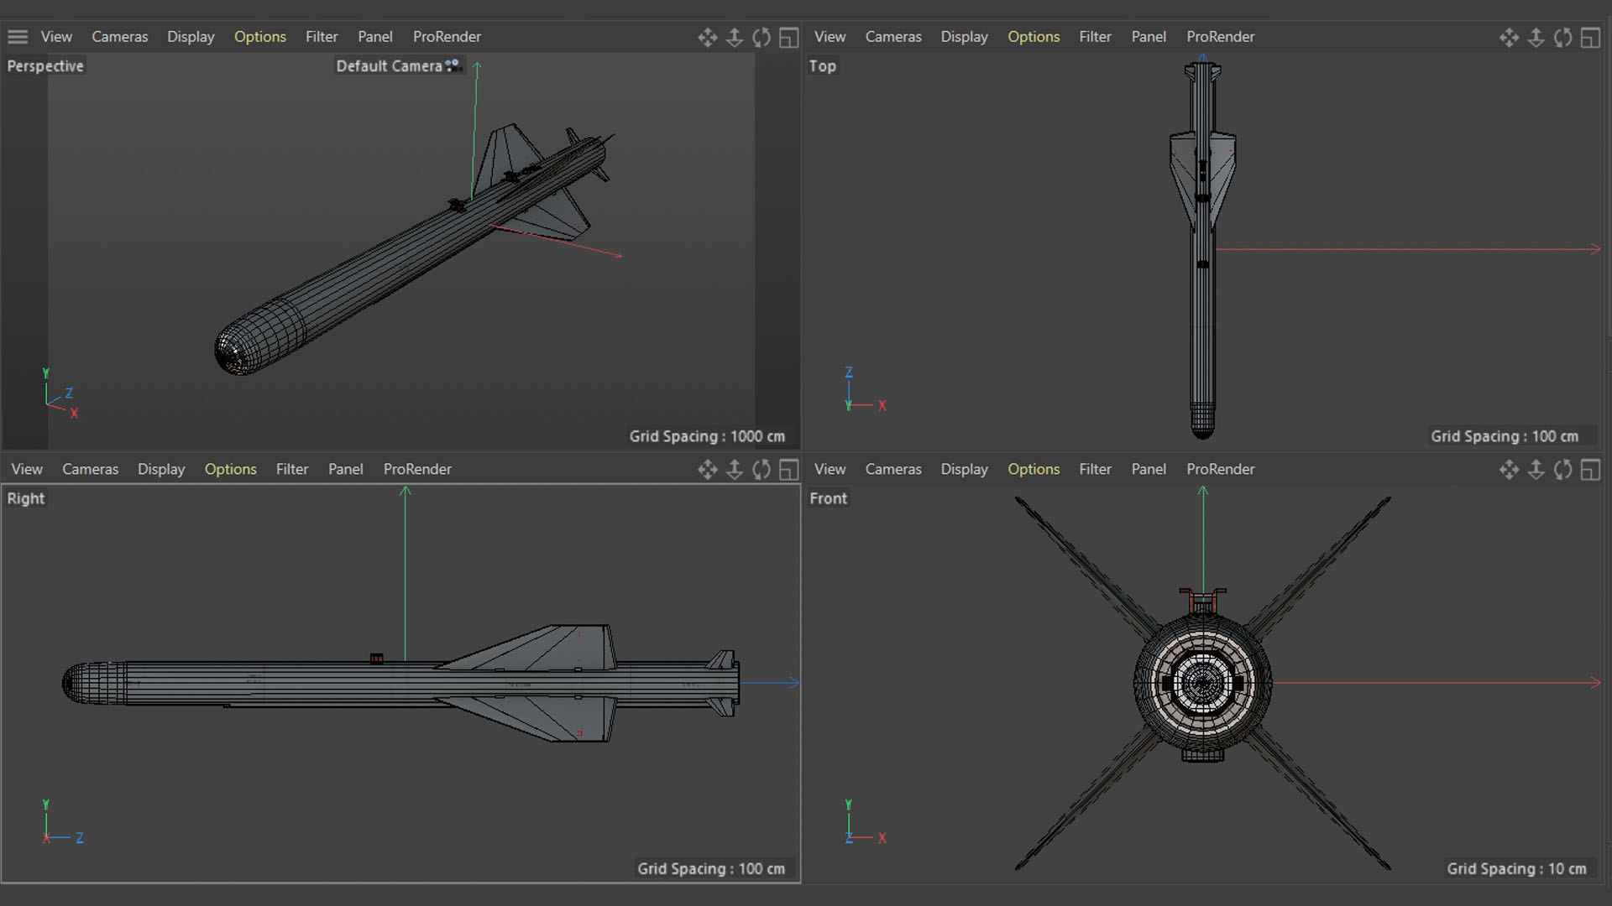Click the Panel menu in Top viewport
The image size is (1612, 906).
tap(1148, 37)
